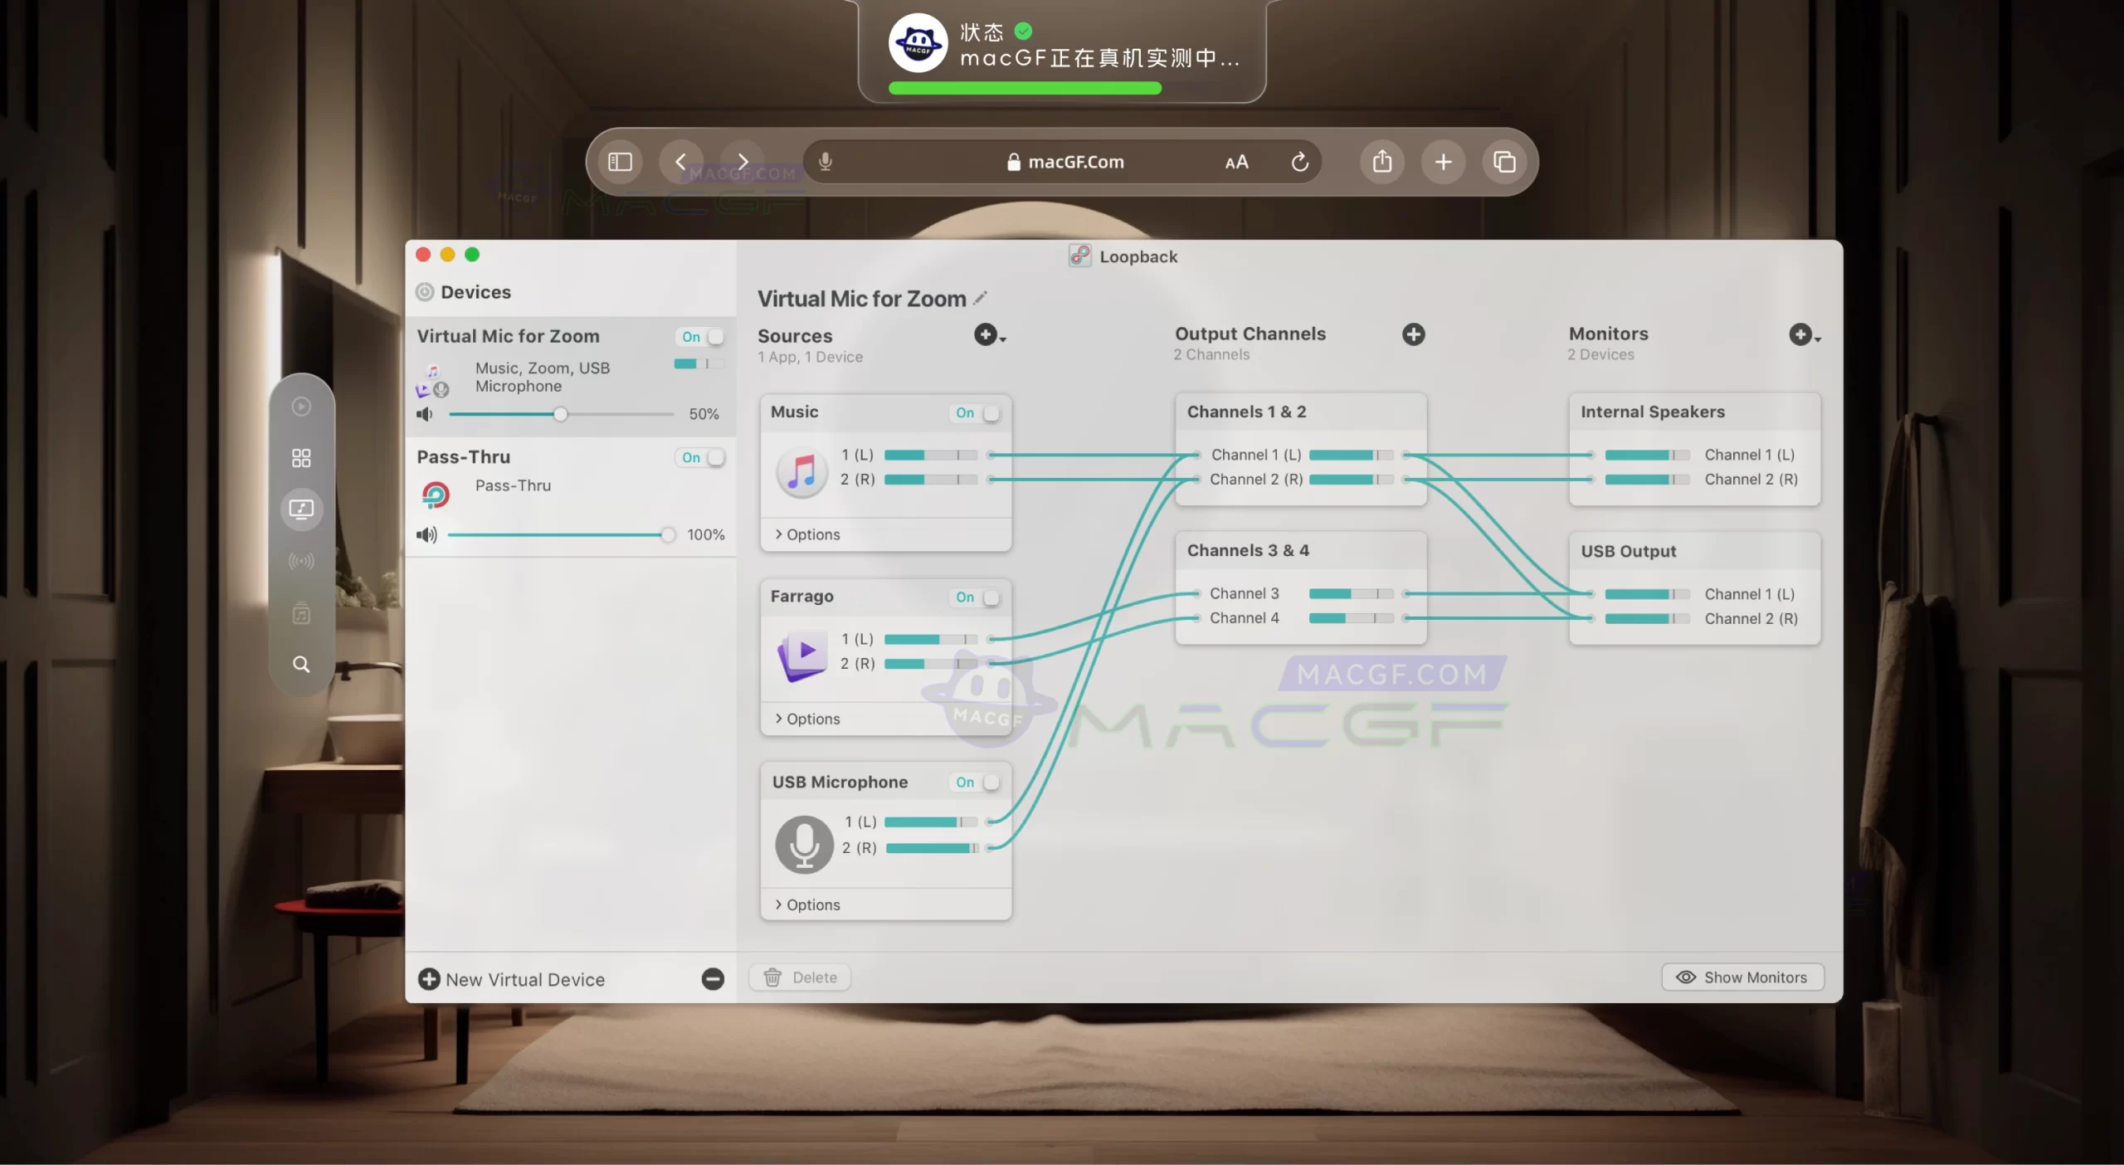This screenshot has height=1165, width=2124.
Task: Click the Loopback icon in the title bar
Action: click(x=1079, y=256)
